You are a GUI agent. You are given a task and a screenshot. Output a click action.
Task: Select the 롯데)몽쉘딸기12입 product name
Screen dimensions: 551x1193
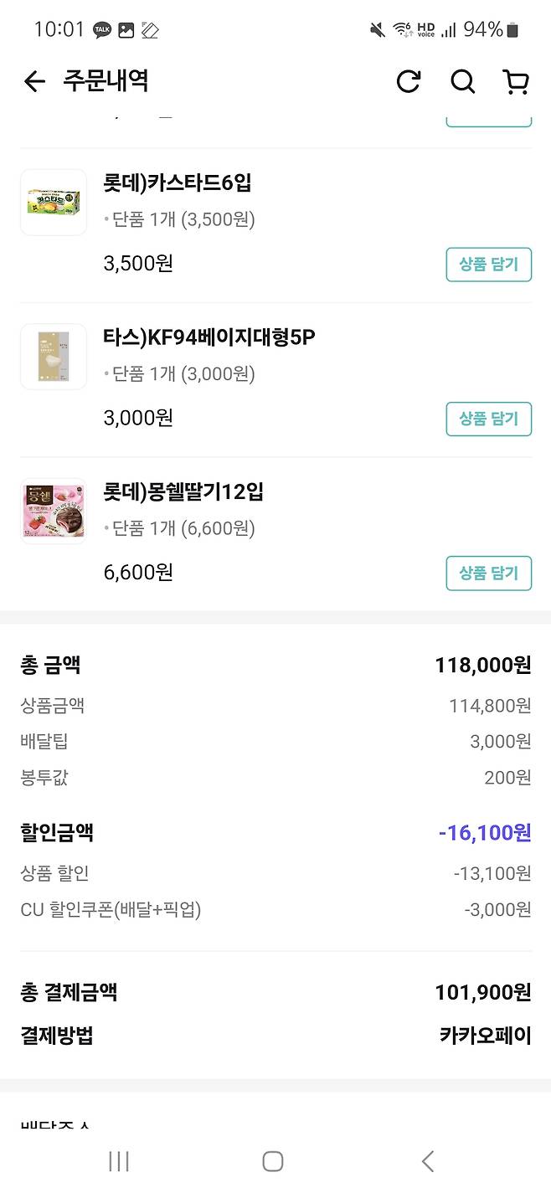coord(183,492)
